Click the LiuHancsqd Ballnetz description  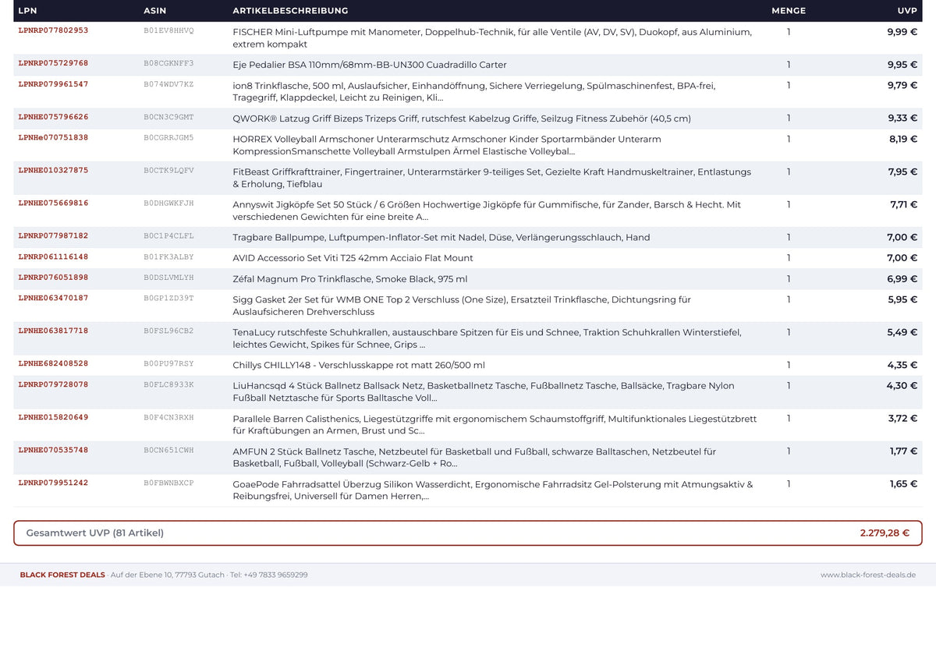[x=484, y=391]
